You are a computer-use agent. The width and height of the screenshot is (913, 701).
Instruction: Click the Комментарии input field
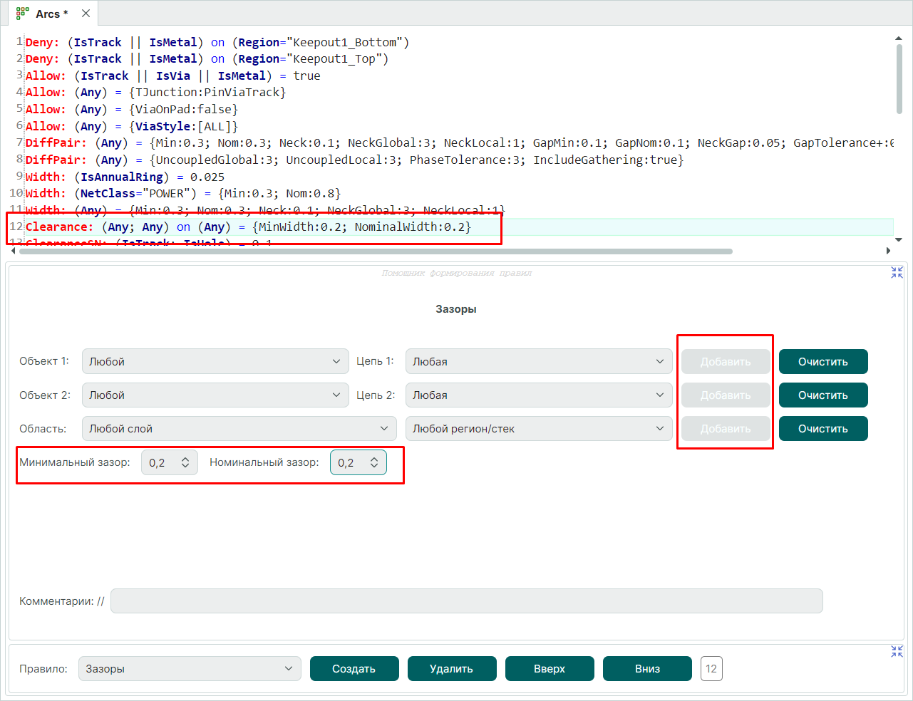click(466, 601)
